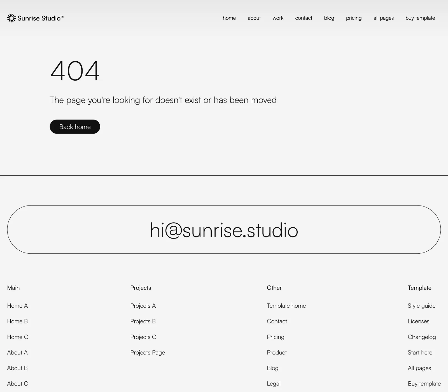The width and height of the screenshot is (448, 392).
Task: Click the Template footer column heading
Action: 419,288
